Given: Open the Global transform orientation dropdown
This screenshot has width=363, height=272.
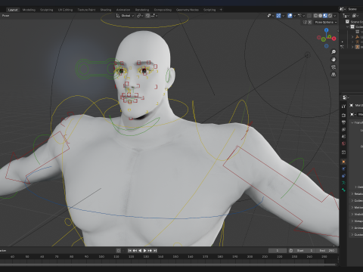Looking at the screenshot, I should pos(126,16).
